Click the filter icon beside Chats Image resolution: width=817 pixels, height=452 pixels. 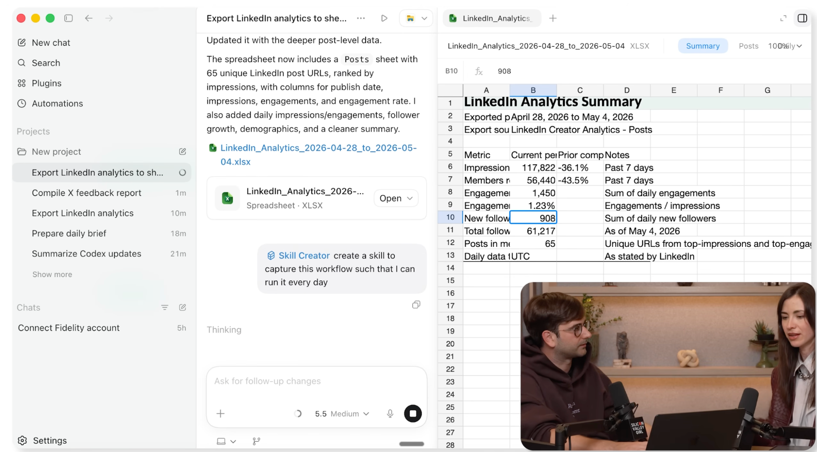[x=165, y=308]
